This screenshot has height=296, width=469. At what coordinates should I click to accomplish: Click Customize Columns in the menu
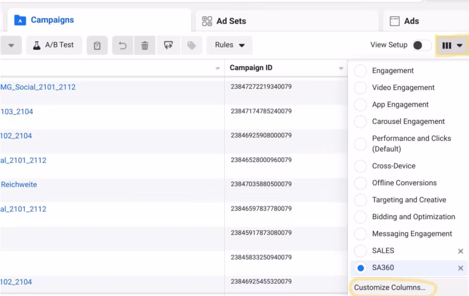pos(392,287)
